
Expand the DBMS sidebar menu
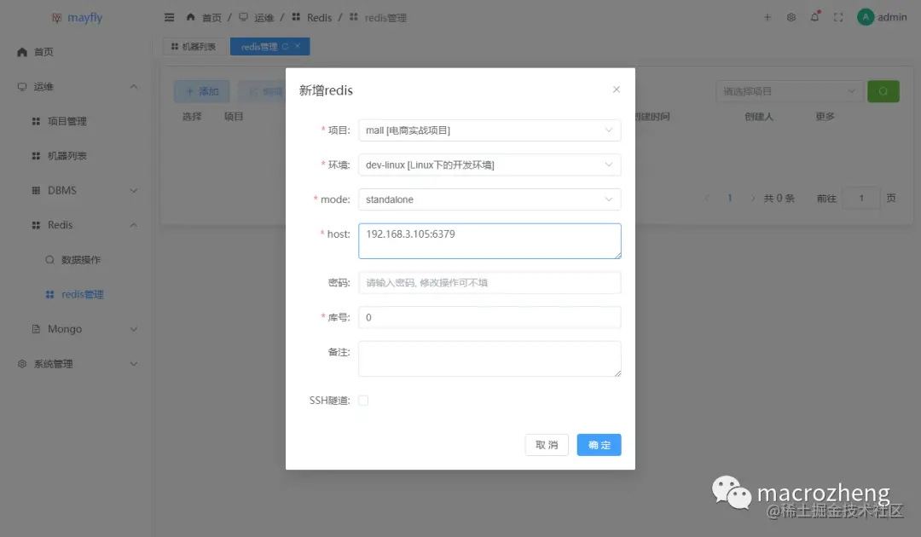coord(77,191)
